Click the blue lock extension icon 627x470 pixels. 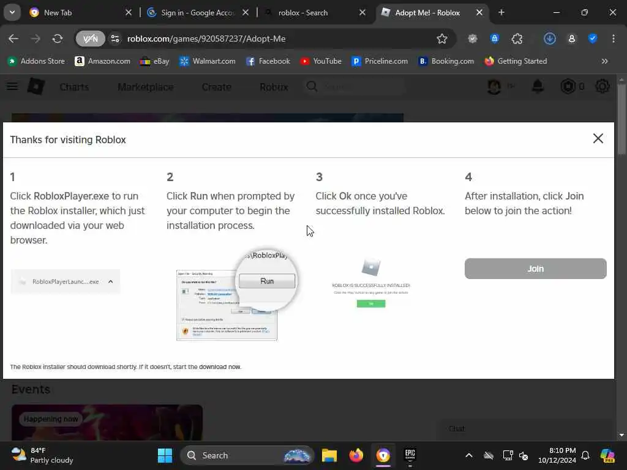495,39
